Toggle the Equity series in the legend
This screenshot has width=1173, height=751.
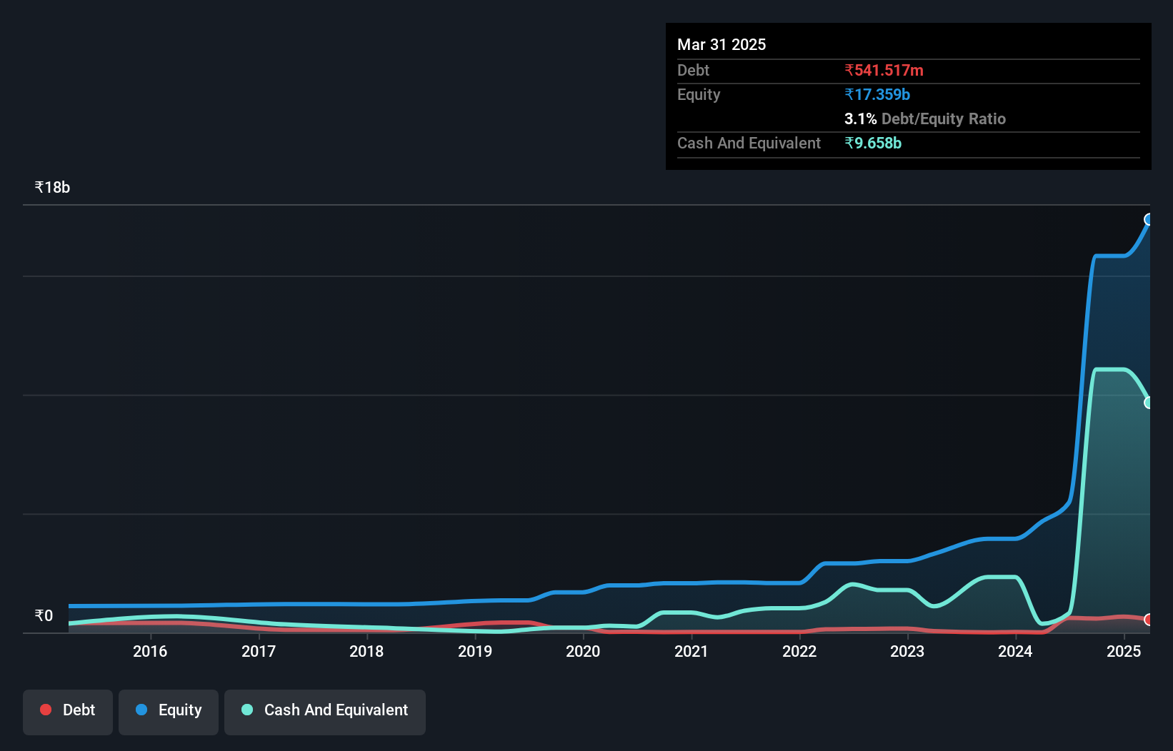tap(169, 712)
